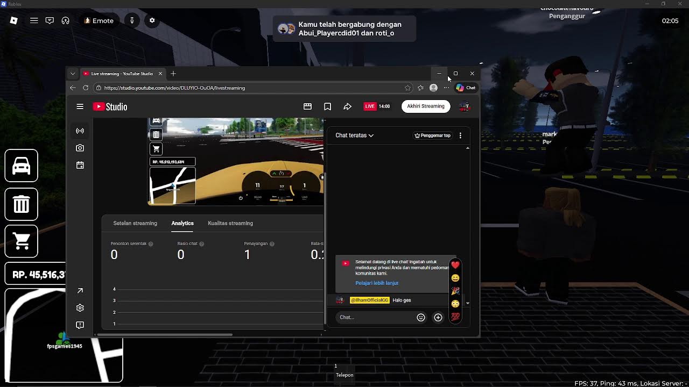Image resolution: width=689 pixels, height=387 pixels.
Task: Show help for Rasio chat metric
Action: (x=202, y=244)
